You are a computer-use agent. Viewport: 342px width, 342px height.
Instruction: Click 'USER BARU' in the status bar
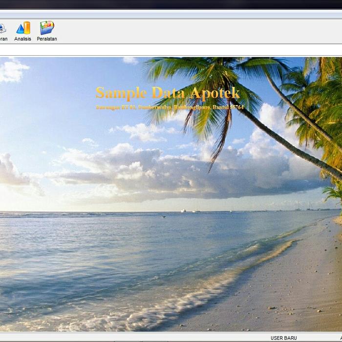pos(283,338)
